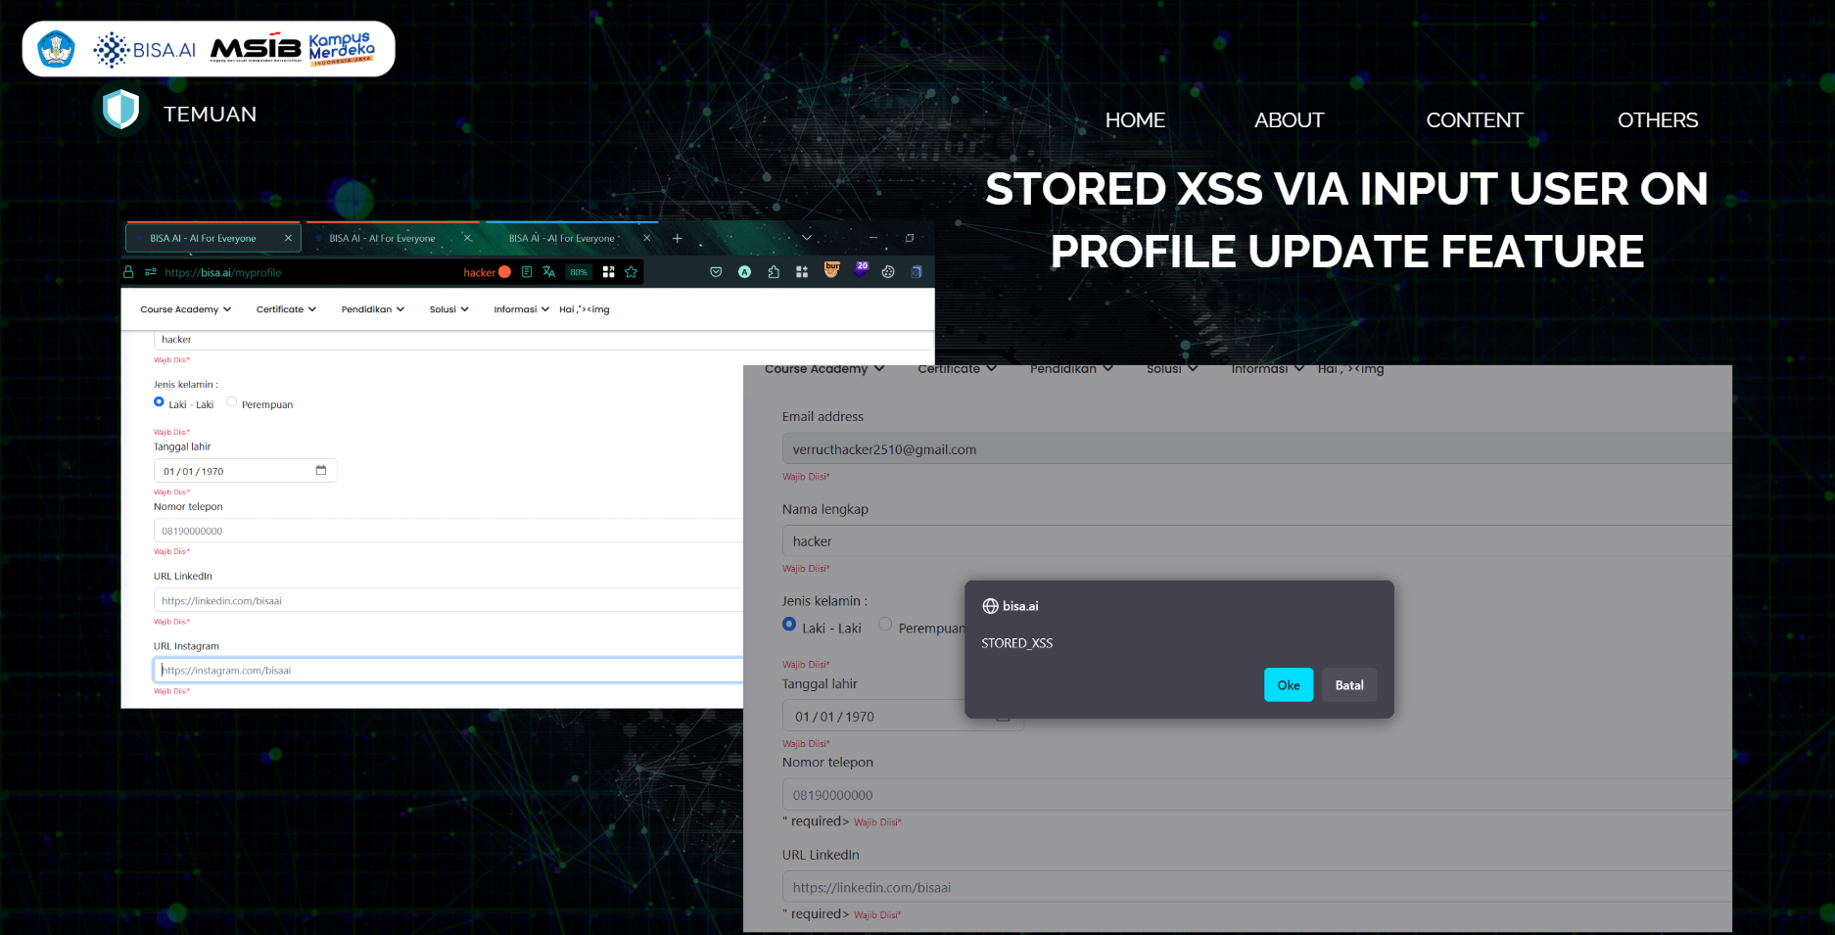Image resolution: width=1835 pixels, height=935 pixels.
Task: Confirm the STORED_XSS alert with Oke
Action: 1289,685
